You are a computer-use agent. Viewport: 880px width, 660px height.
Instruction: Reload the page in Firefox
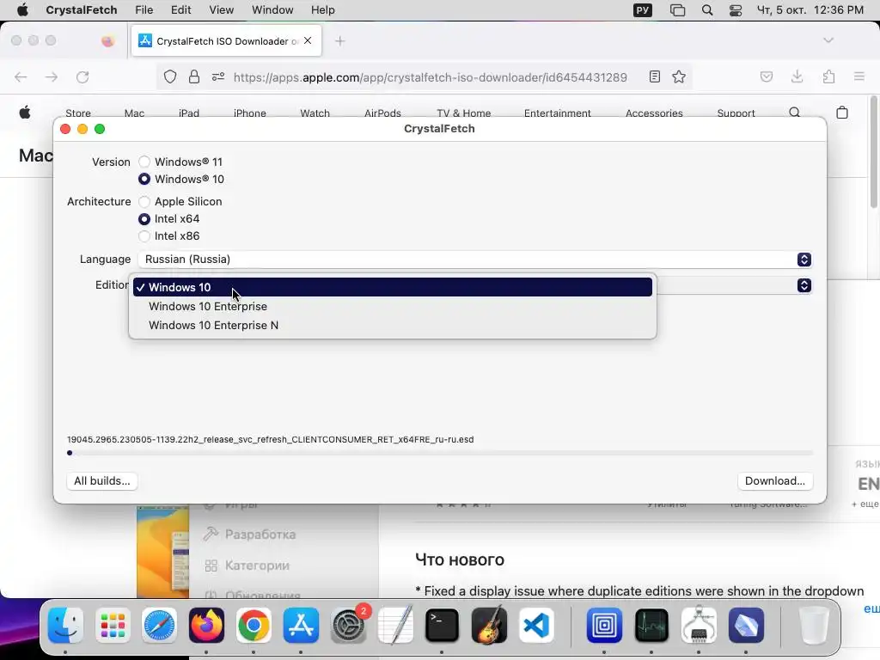(x=82, y=76)
